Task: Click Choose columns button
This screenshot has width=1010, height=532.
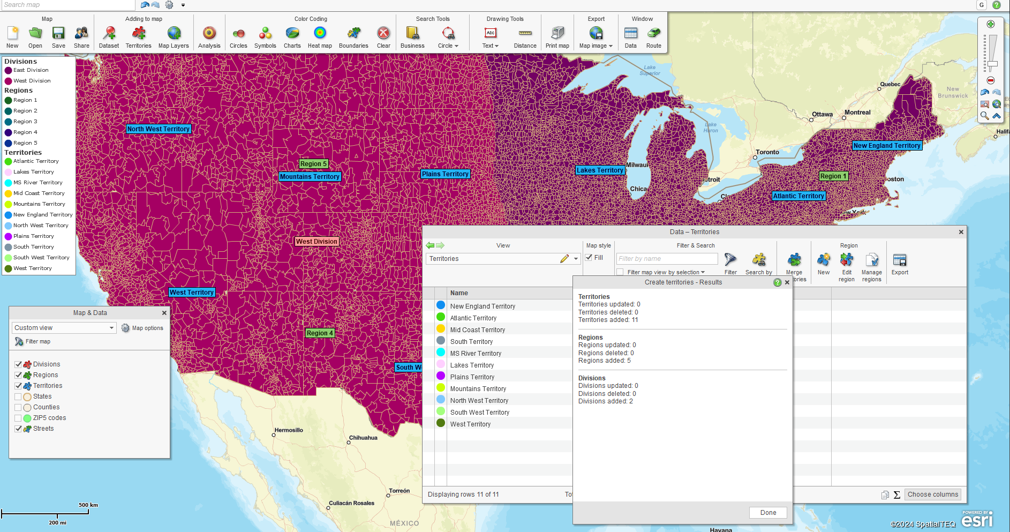Action: 933,494
